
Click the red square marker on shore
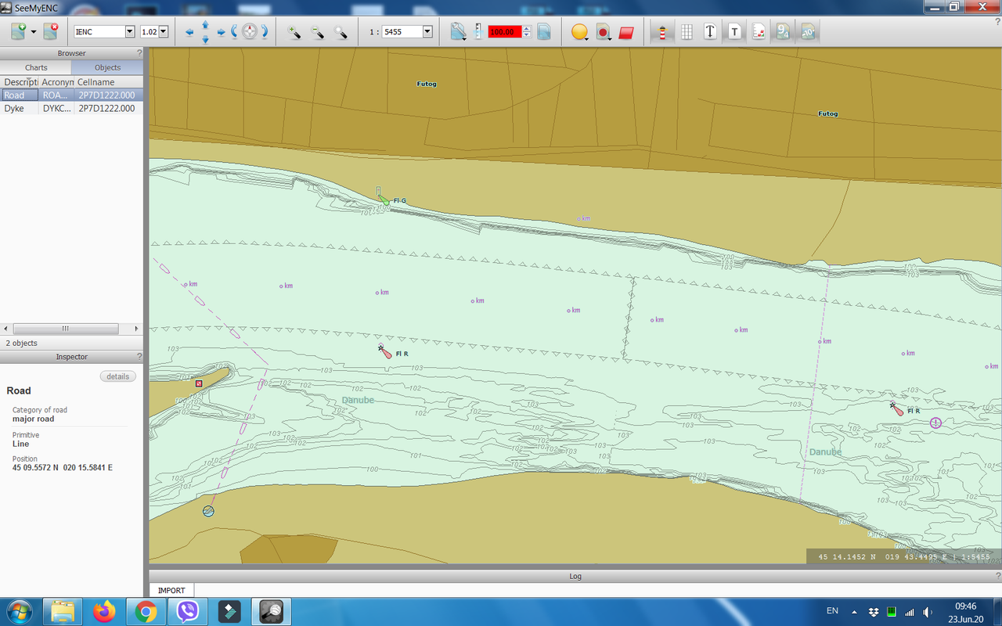click(x=199, y=383)
